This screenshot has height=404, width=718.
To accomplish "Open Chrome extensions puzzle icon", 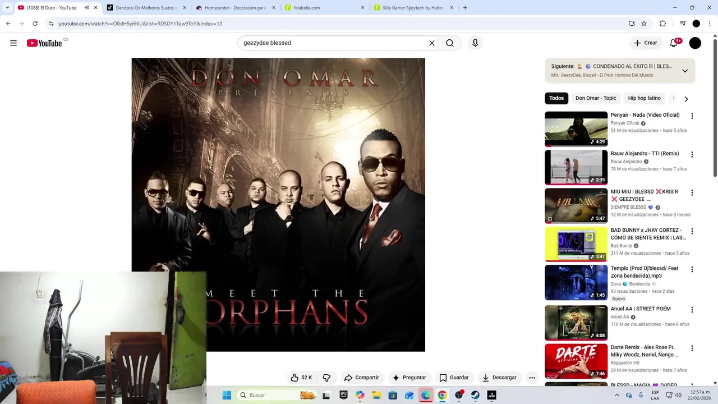I will coord(663,24).
